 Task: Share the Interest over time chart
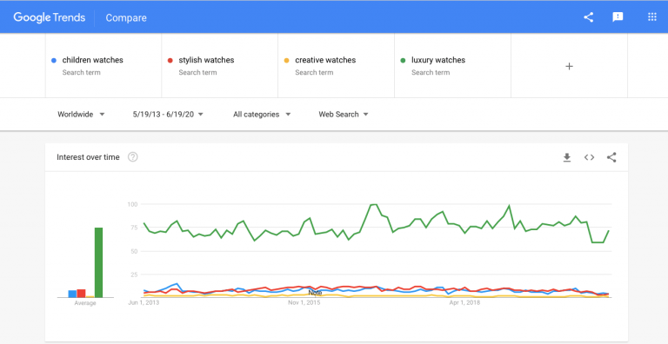click(x=611, y=157)
